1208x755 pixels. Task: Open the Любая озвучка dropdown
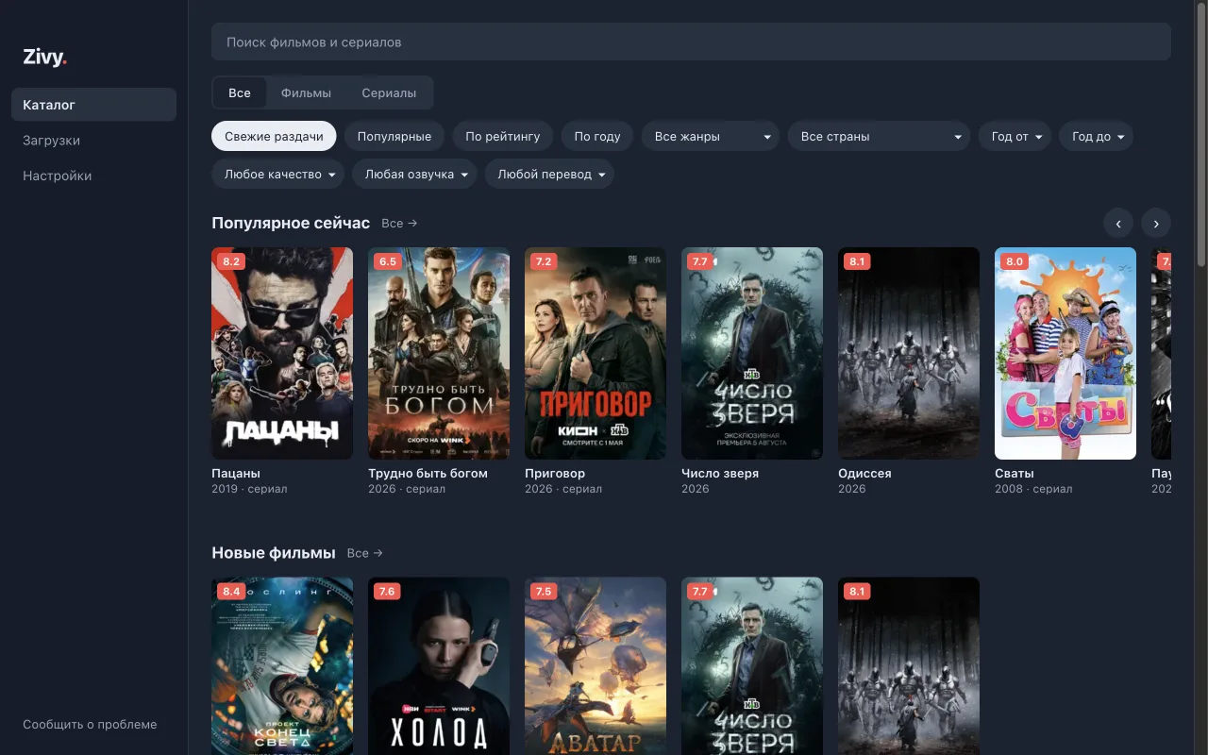click(414, 174)
